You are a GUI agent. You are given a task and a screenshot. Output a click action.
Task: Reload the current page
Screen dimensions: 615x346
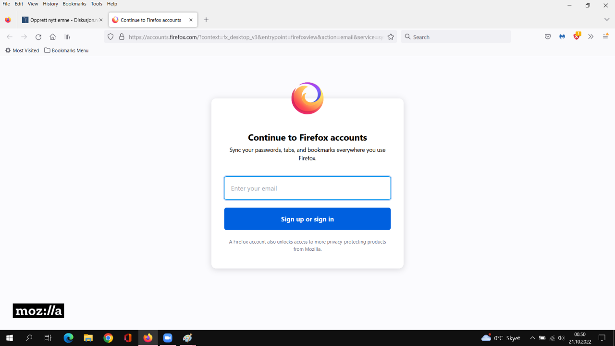coord(38,37)
